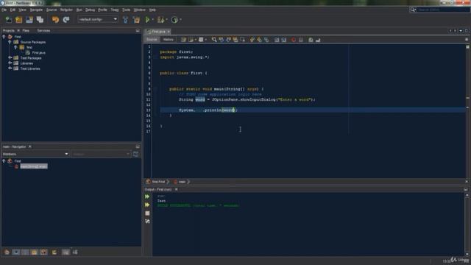Stop macro recording
The width and height of the screenshot is (471, 265).
click(301, 40)
